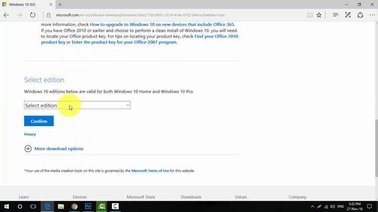
Task: Close the Windows 10 ISO tab
Action: (x=51, y=4)
